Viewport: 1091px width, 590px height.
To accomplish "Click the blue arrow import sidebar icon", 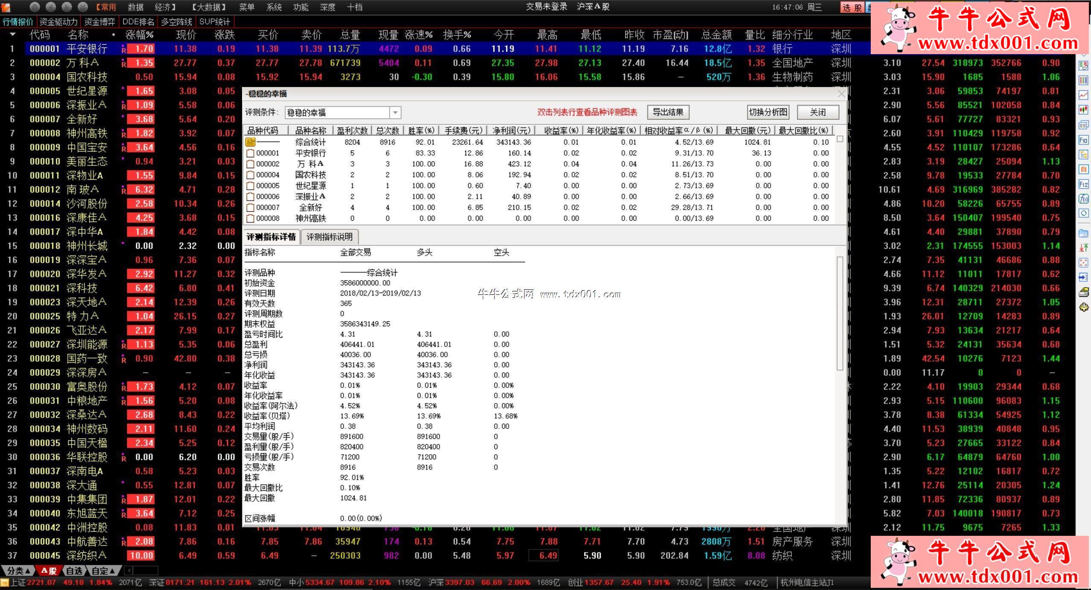I will coord(1083,277).
